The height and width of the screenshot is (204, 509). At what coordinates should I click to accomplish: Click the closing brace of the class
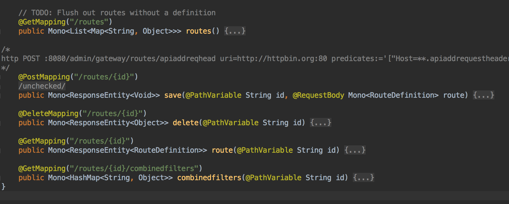coord(3,186)
